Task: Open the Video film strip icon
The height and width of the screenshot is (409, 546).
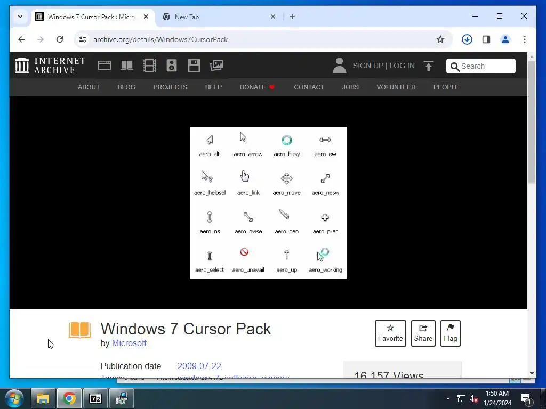Action: point(149,66)
